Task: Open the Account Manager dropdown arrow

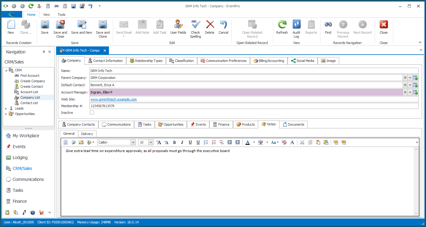Action: 410,92
